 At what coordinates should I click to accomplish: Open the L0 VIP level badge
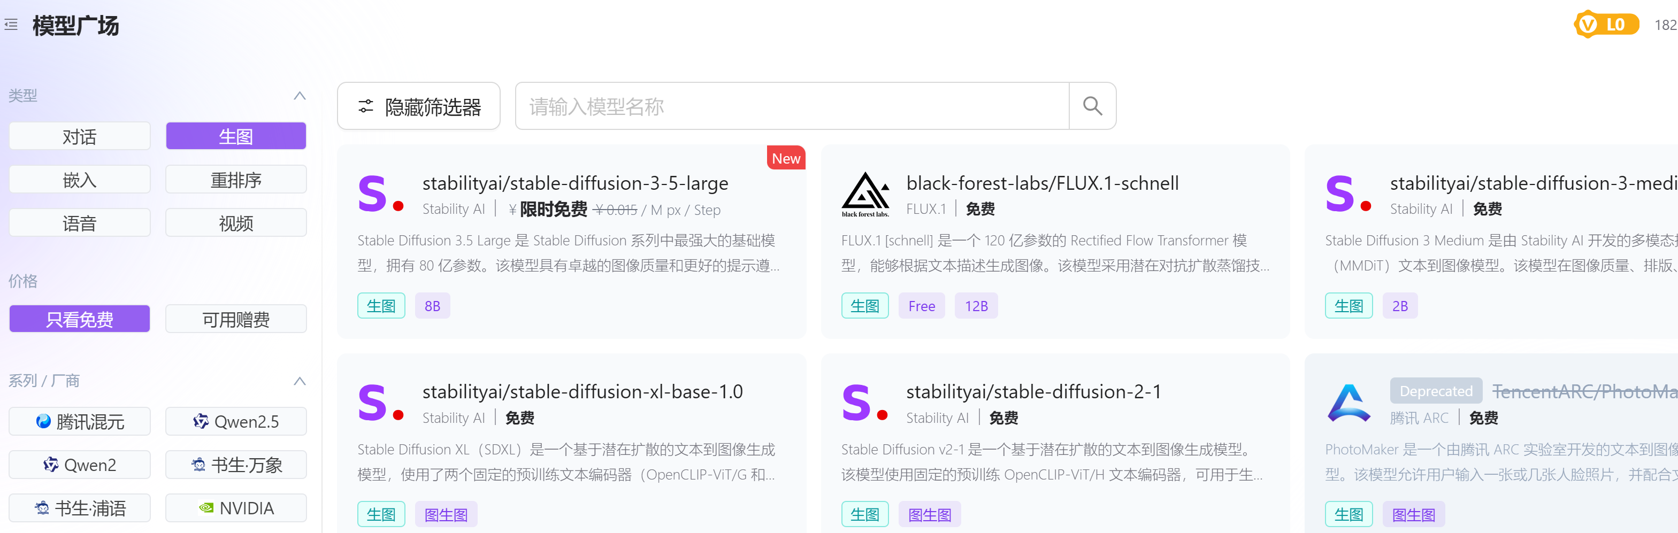(x=1606, y=25)
